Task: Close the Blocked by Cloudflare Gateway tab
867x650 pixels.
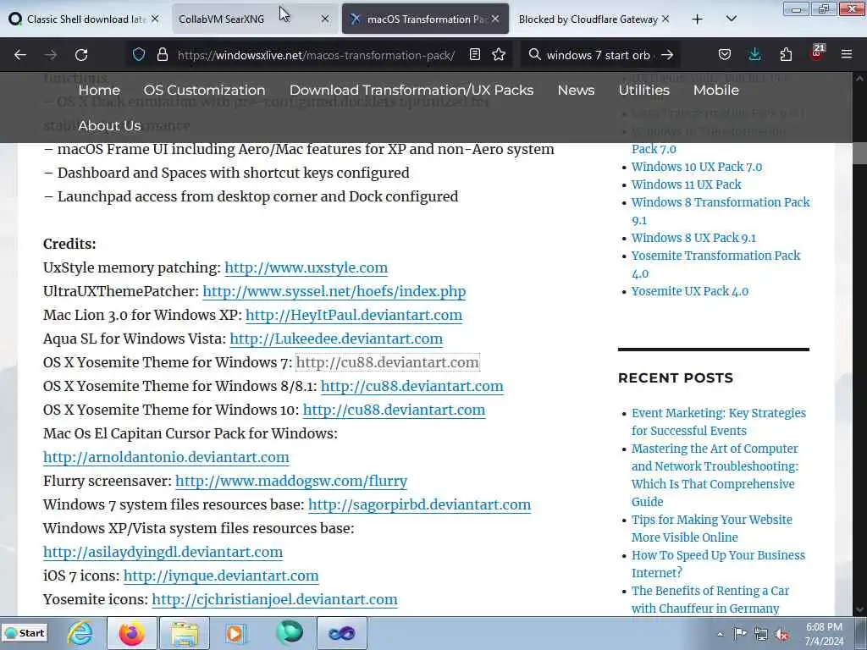Action: [665, 19]
